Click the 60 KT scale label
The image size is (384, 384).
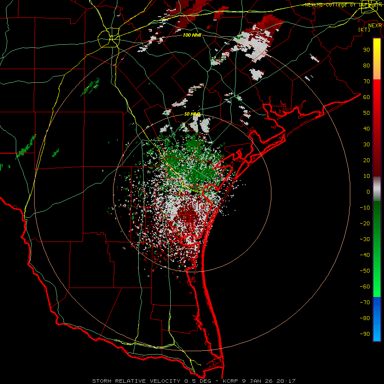[x=367, y=97]
